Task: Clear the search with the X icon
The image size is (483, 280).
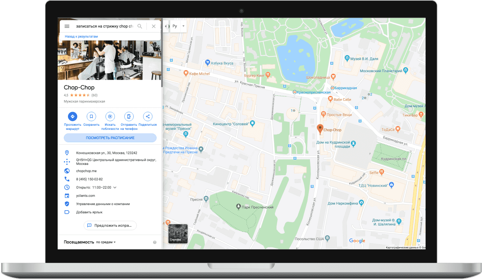Action: [153, 26]
